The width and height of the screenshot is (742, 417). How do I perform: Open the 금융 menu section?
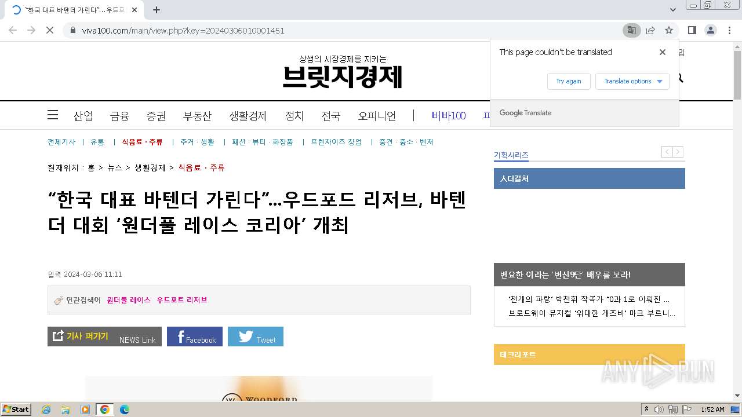tap(119, 116)
